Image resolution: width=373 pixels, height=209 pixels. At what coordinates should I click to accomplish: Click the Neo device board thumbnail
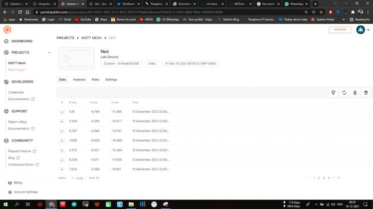[77, 58]
